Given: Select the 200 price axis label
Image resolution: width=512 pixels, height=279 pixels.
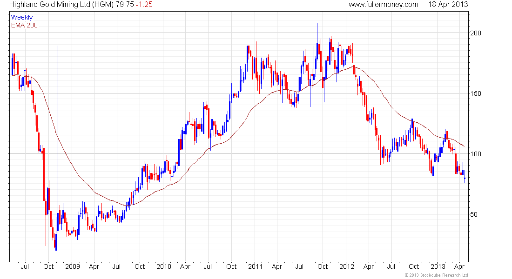Looking at the screenshot, I should click(475, 33).
